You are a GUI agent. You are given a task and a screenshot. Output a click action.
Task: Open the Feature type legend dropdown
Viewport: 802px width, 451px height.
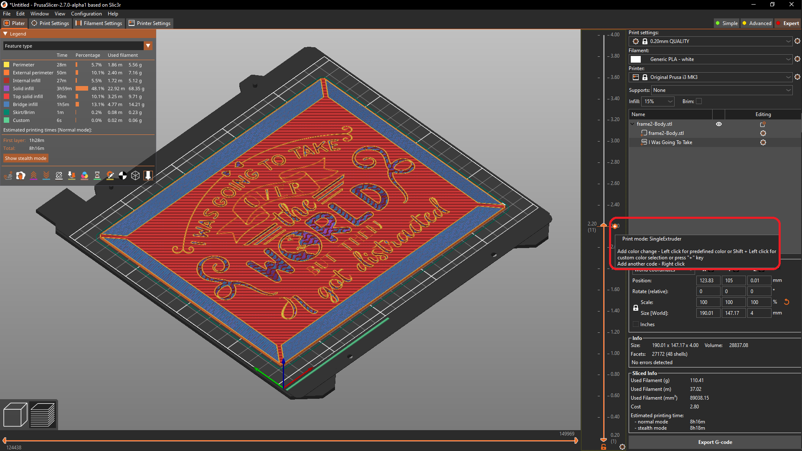pos(148,46)
